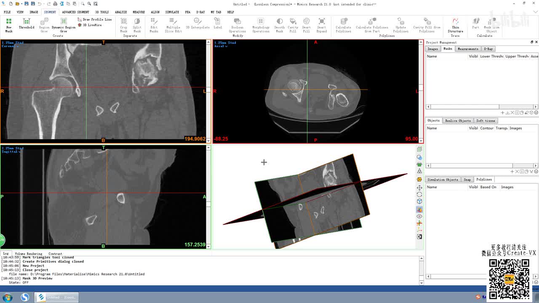This screenshot has height=303, width=539.
Task: Toggle the grid dots icon in 3D toolbar
Action: point(419,149)
